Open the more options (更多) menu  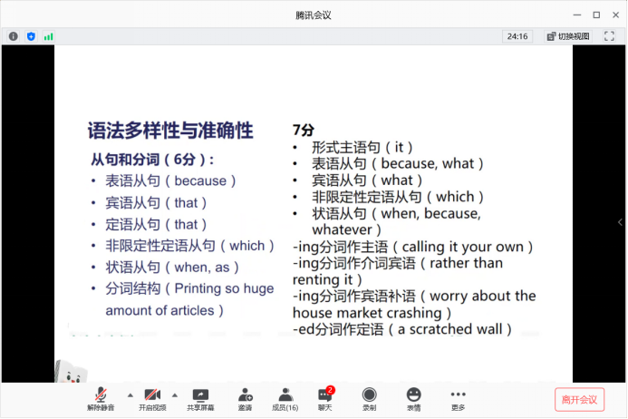point(458,397)
